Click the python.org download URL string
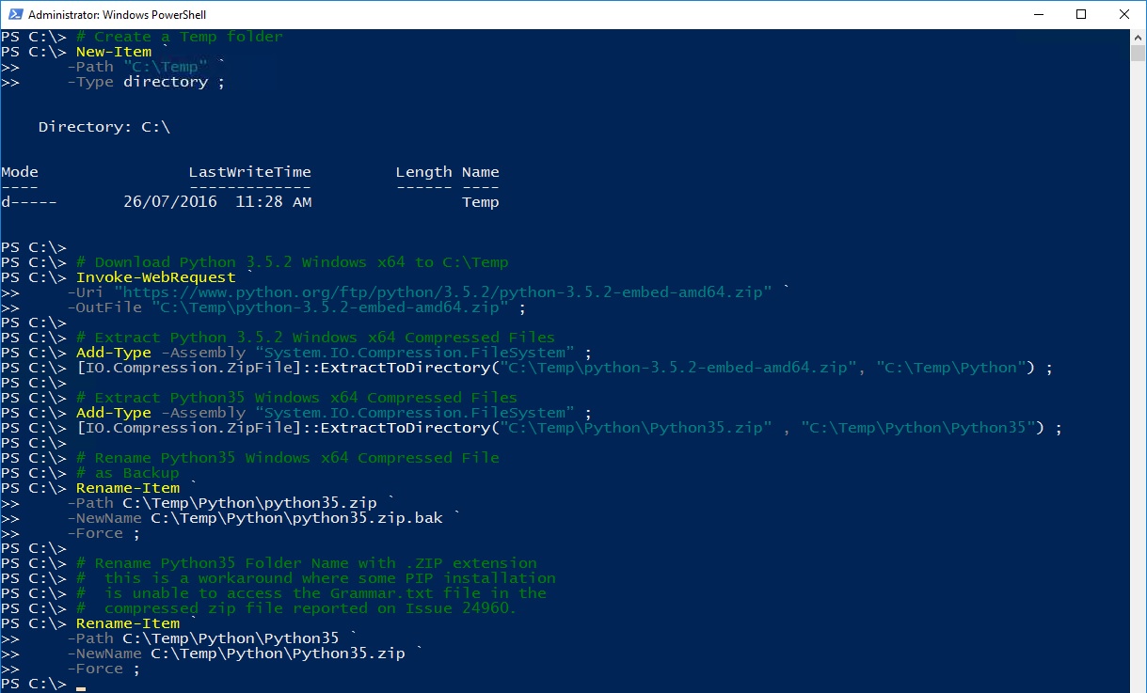Screen dimensions: 1147x693 [x=443, y=292]
